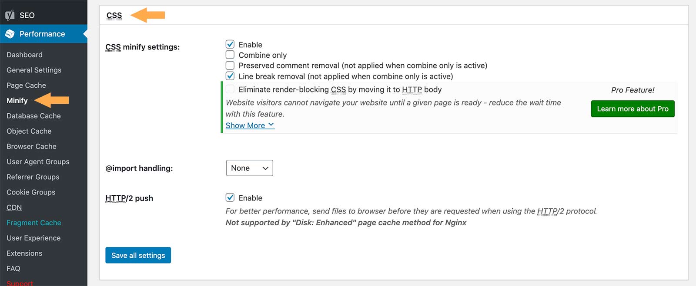Open the Extensions page

pos(24,253)
